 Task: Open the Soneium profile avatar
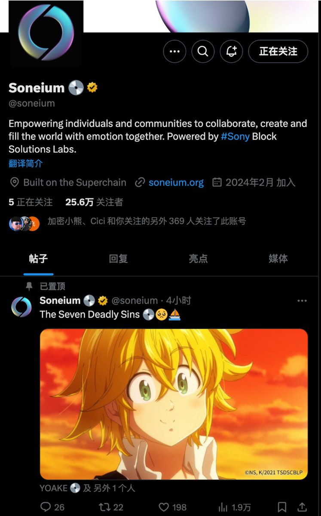pos(46,33)
